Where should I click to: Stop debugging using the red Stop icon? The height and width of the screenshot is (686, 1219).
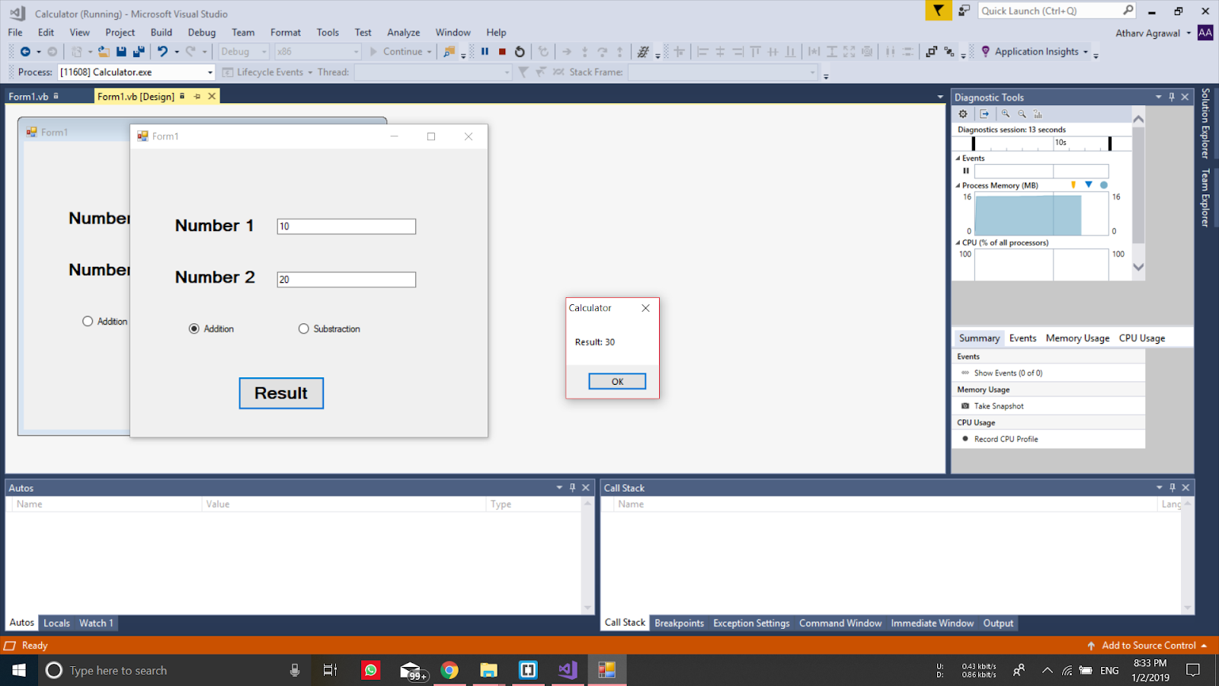coord(501,51)
